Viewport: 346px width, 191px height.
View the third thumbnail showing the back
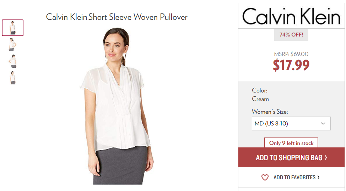[x=13, y=61]
